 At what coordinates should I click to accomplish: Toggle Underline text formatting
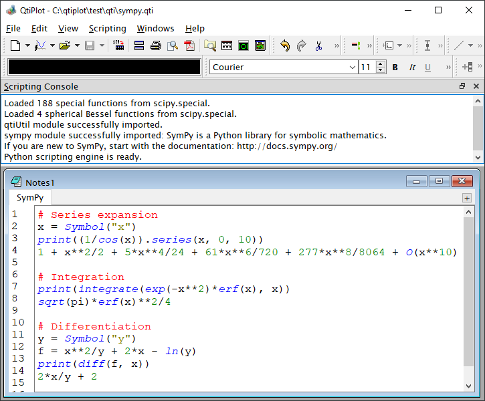coord(428,67)
